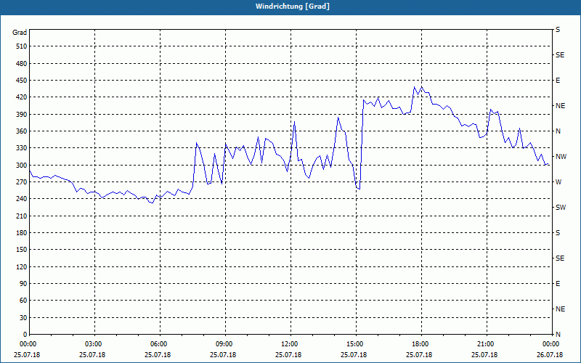Click the 30 axis value
This screenshot has height=363, width=581.
point(23,318)
